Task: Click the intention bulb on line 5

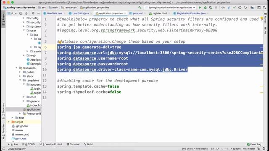Action: click(x=60, y=42)
